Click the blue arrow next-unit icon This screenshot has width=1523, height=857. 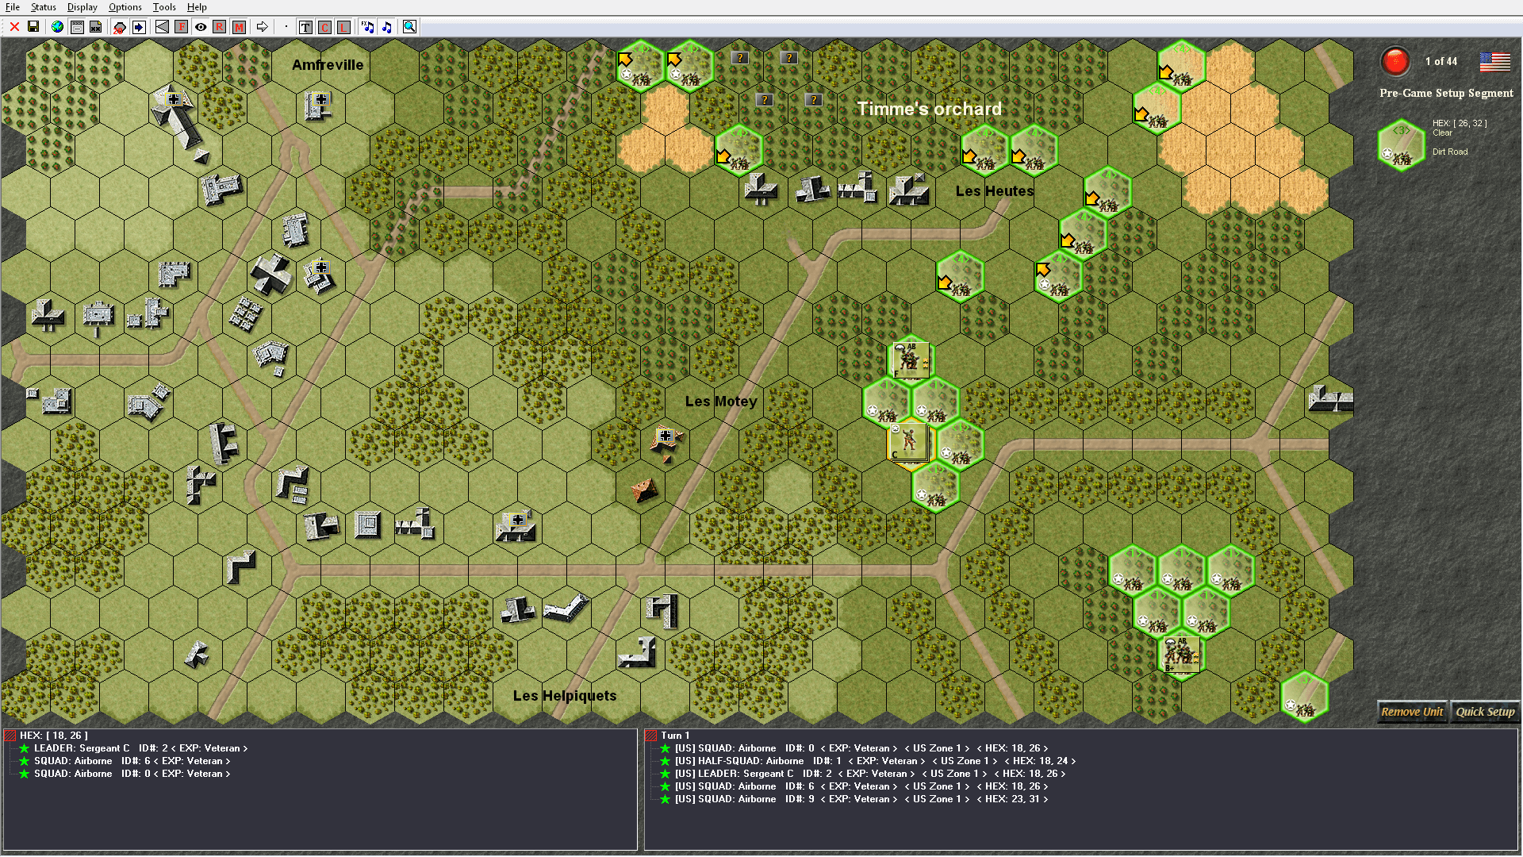[x=139, y=27]
